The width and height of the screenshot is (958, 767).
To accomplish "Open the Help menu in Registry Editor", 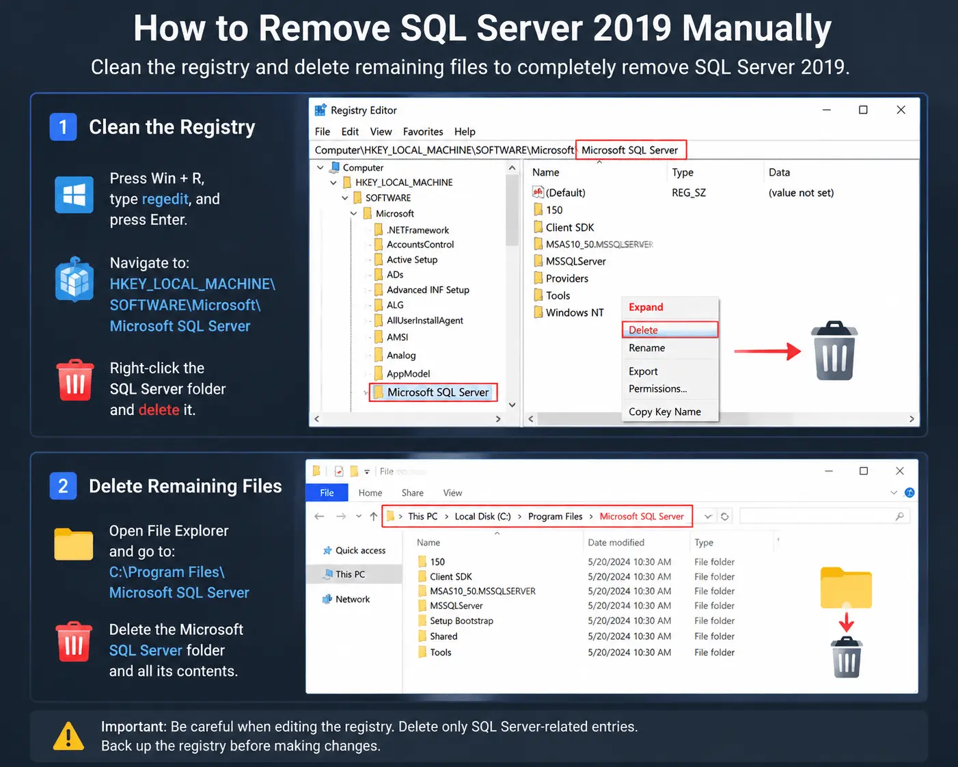I will [x=465, y=132].
